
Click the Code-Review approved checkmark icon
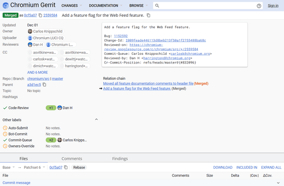coord(5,108)
